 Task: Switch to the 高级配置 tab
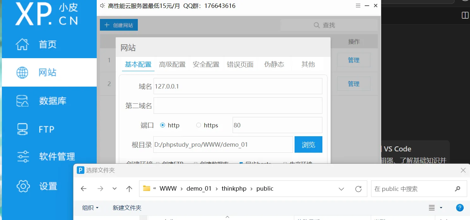point(172,64)
